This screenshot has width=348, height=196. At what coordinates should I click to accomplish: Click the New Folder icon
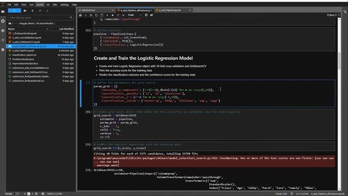coord(25,11)
